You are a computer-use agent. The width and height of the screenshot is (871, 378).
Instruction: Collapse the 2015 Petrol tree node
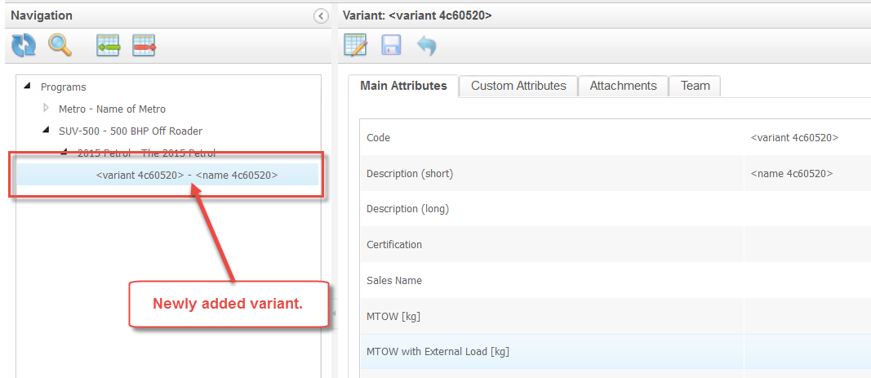point(64,153)
